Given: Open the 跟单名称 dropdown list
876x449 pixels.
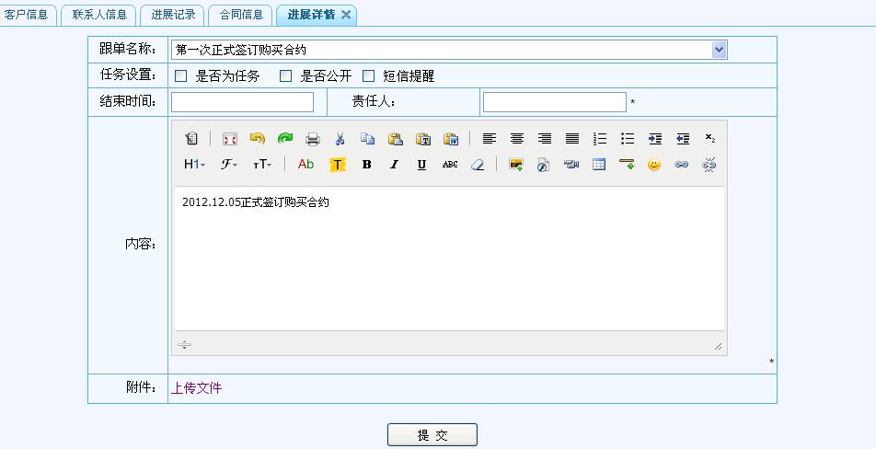Looking at the screenshot, I should [719, 50].
